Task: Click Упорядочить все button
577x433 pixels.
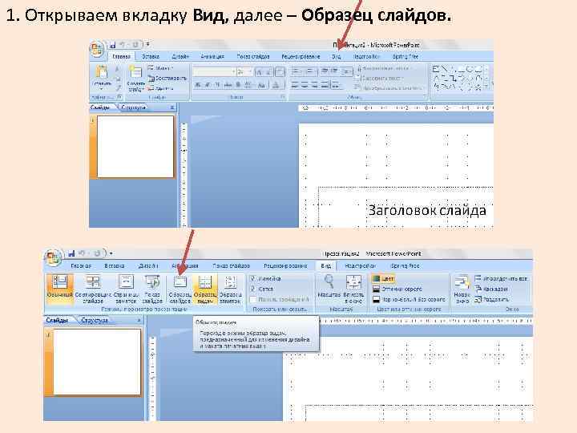Action: [501, 279]
